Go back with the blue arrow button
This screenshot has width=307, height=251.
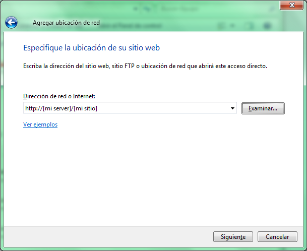[x=12, y=23]
